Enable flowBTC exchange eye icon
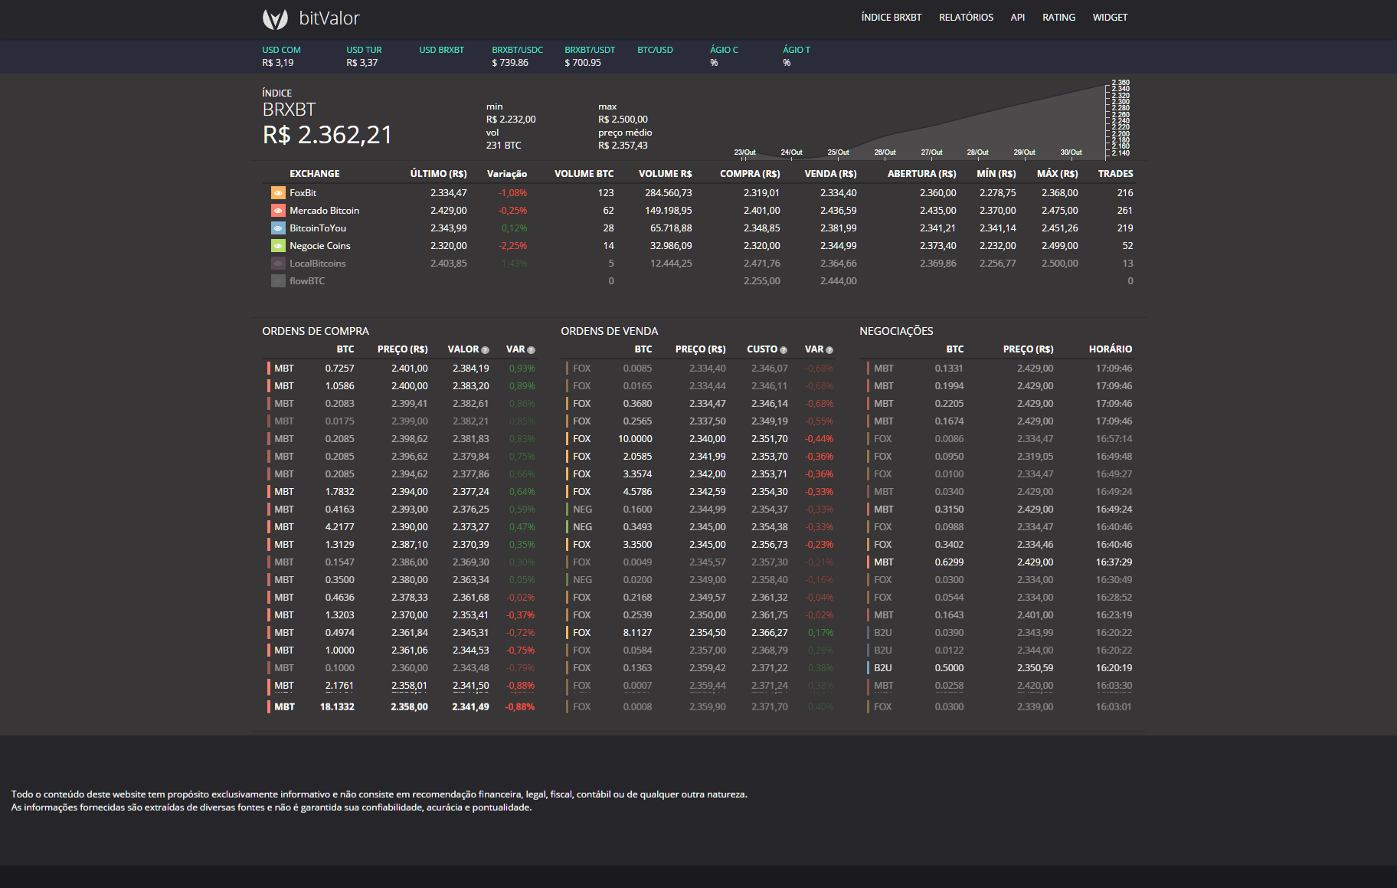Viewport: 1397px width, 888px height. click(278, 281)
